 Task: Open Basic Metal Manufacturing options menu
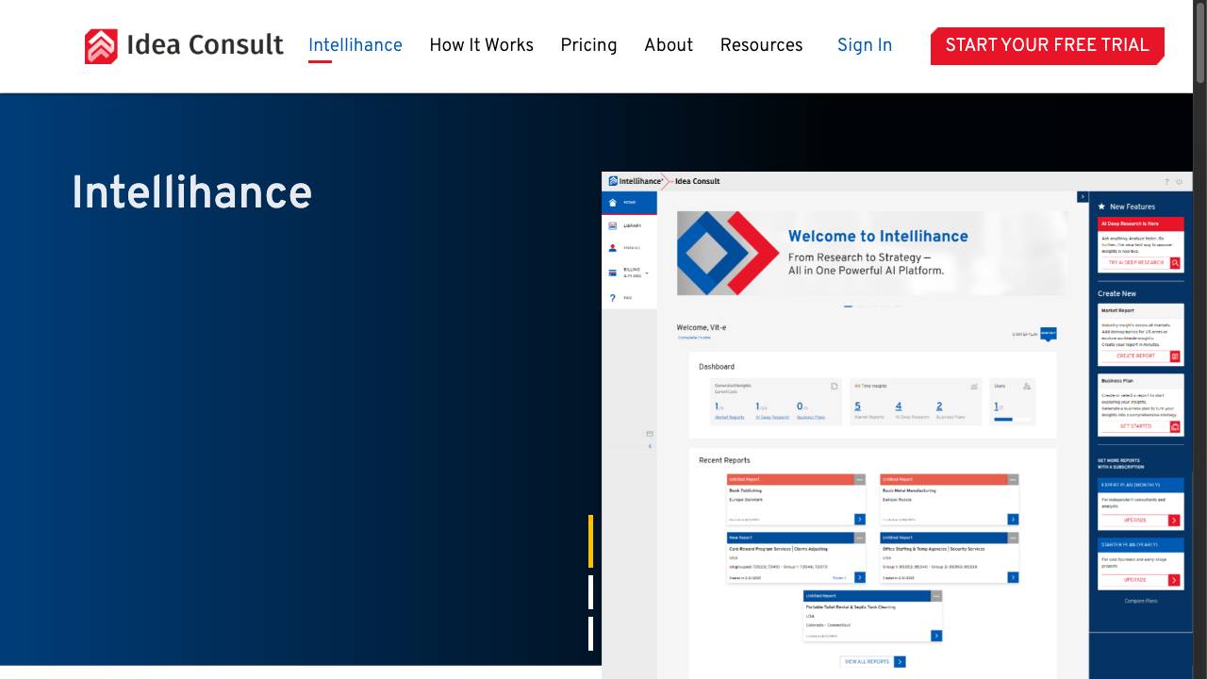pyautogui.click(x=1013, y=479)
